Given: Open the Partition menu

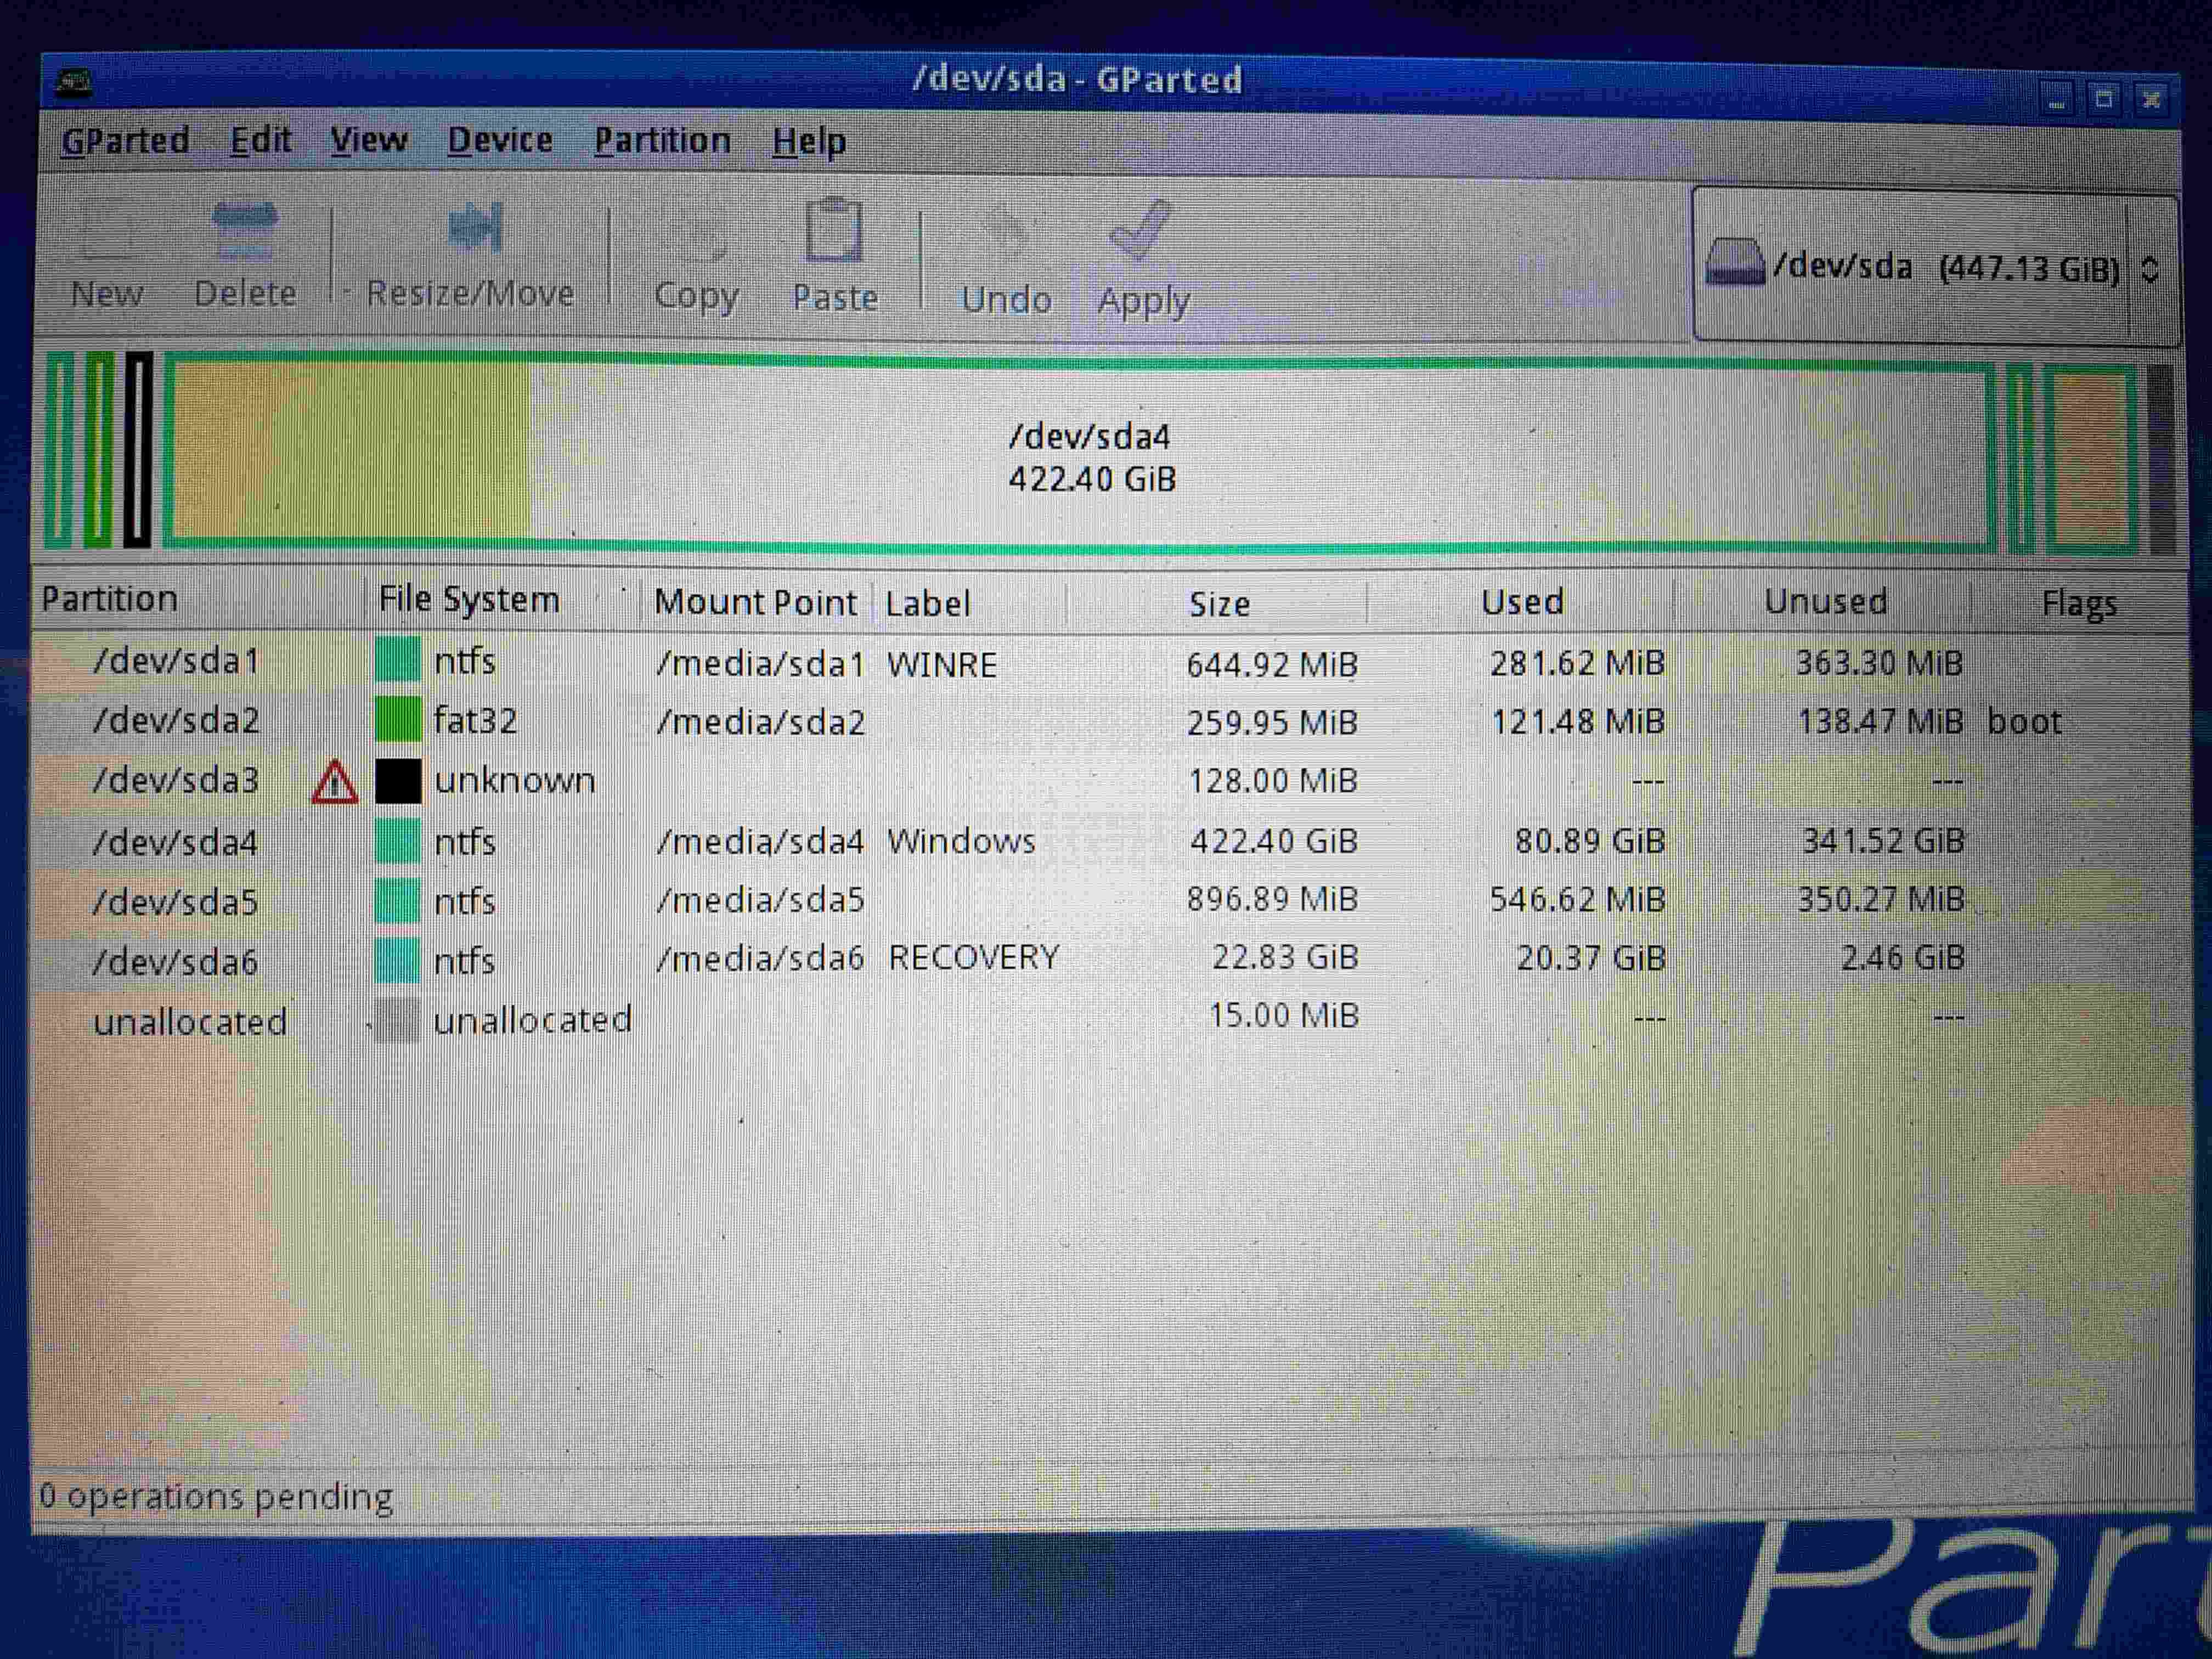Looking at the screenshot, I should [x=662, y=141].
